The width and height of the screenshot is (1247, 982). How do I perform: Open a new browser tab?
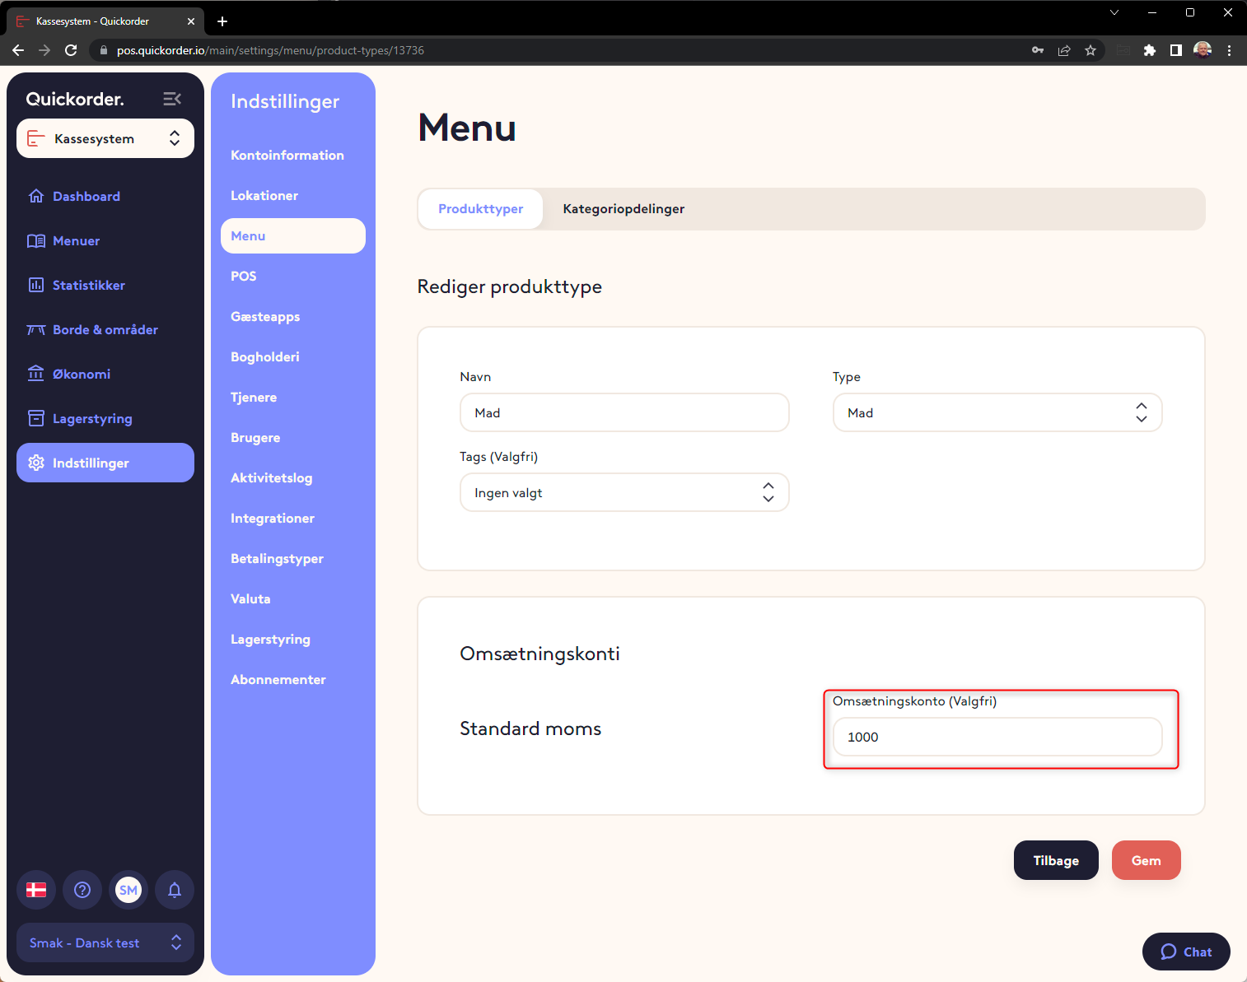[x=222, y=21]
